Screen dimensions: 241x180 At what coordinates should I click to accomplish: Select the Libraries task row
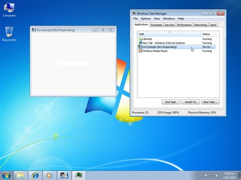(x=176, y=39)
